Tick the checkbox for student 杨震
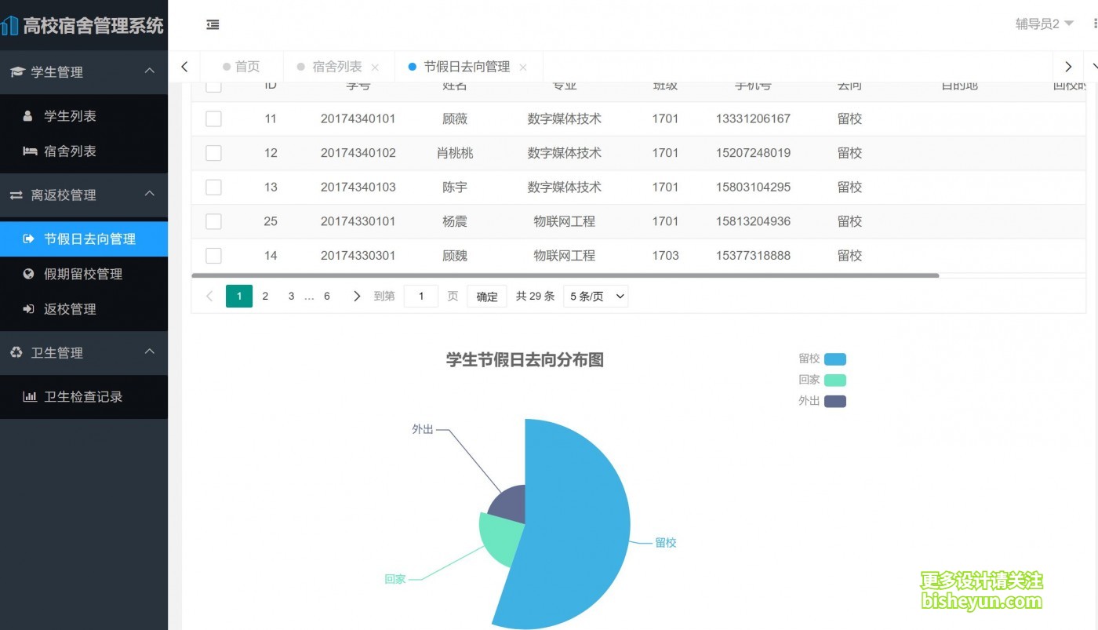Screen dimensions: 1098x630 click(x=213, y=221)
